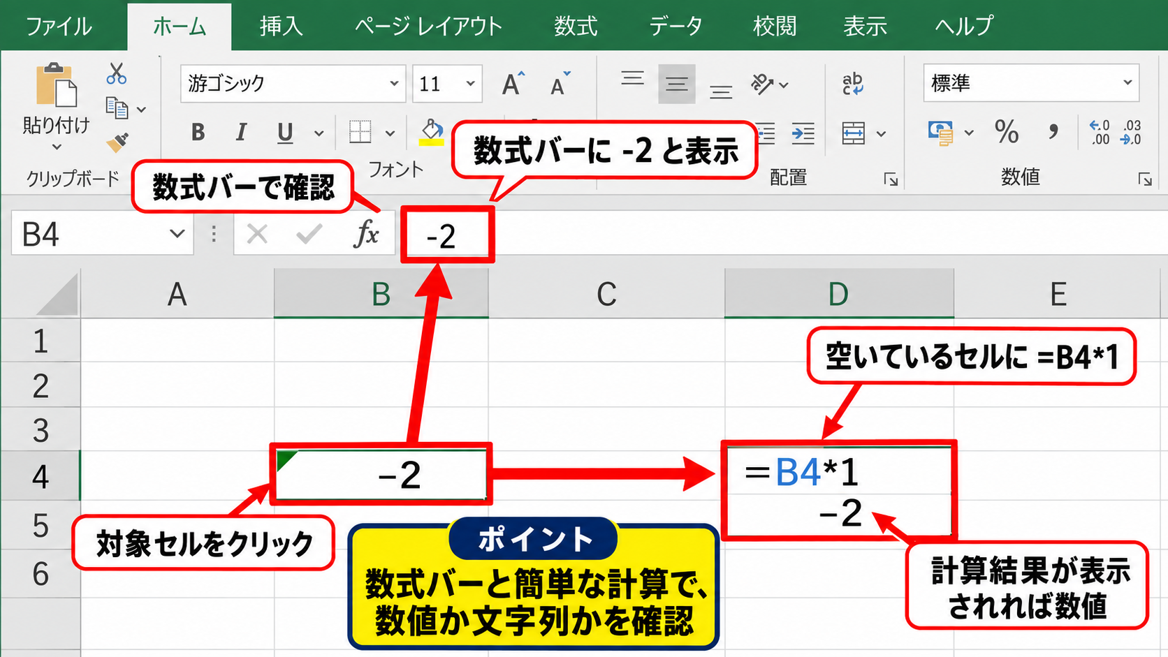Click the Name Box showing B4
1168x657 pixels.
click(102, 234)
